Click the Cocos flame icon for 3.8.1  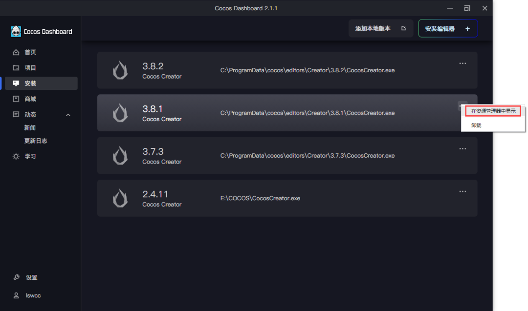tap(120, 113)
